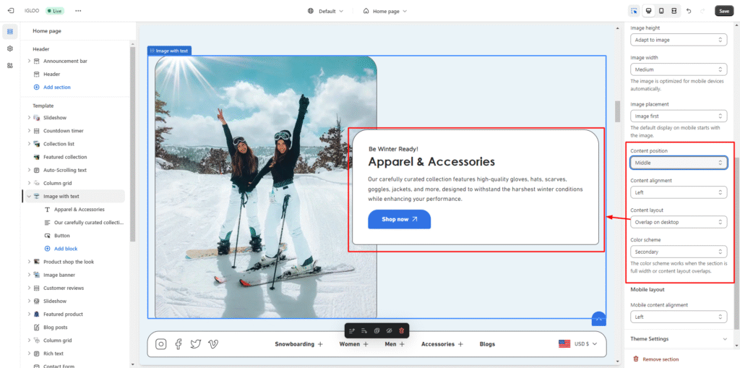Open the Theme settings gear in sidebar
The height and width of the screenshot is (368, 740).
(x=10, y=48)
